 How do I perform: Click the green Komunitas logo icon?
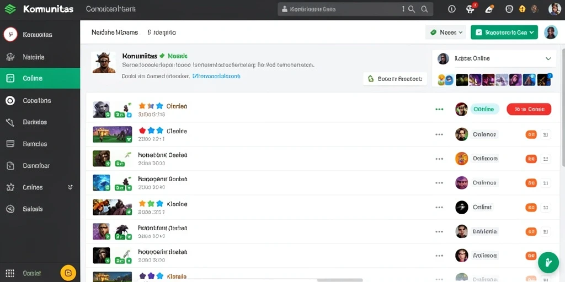coord(10,9)
